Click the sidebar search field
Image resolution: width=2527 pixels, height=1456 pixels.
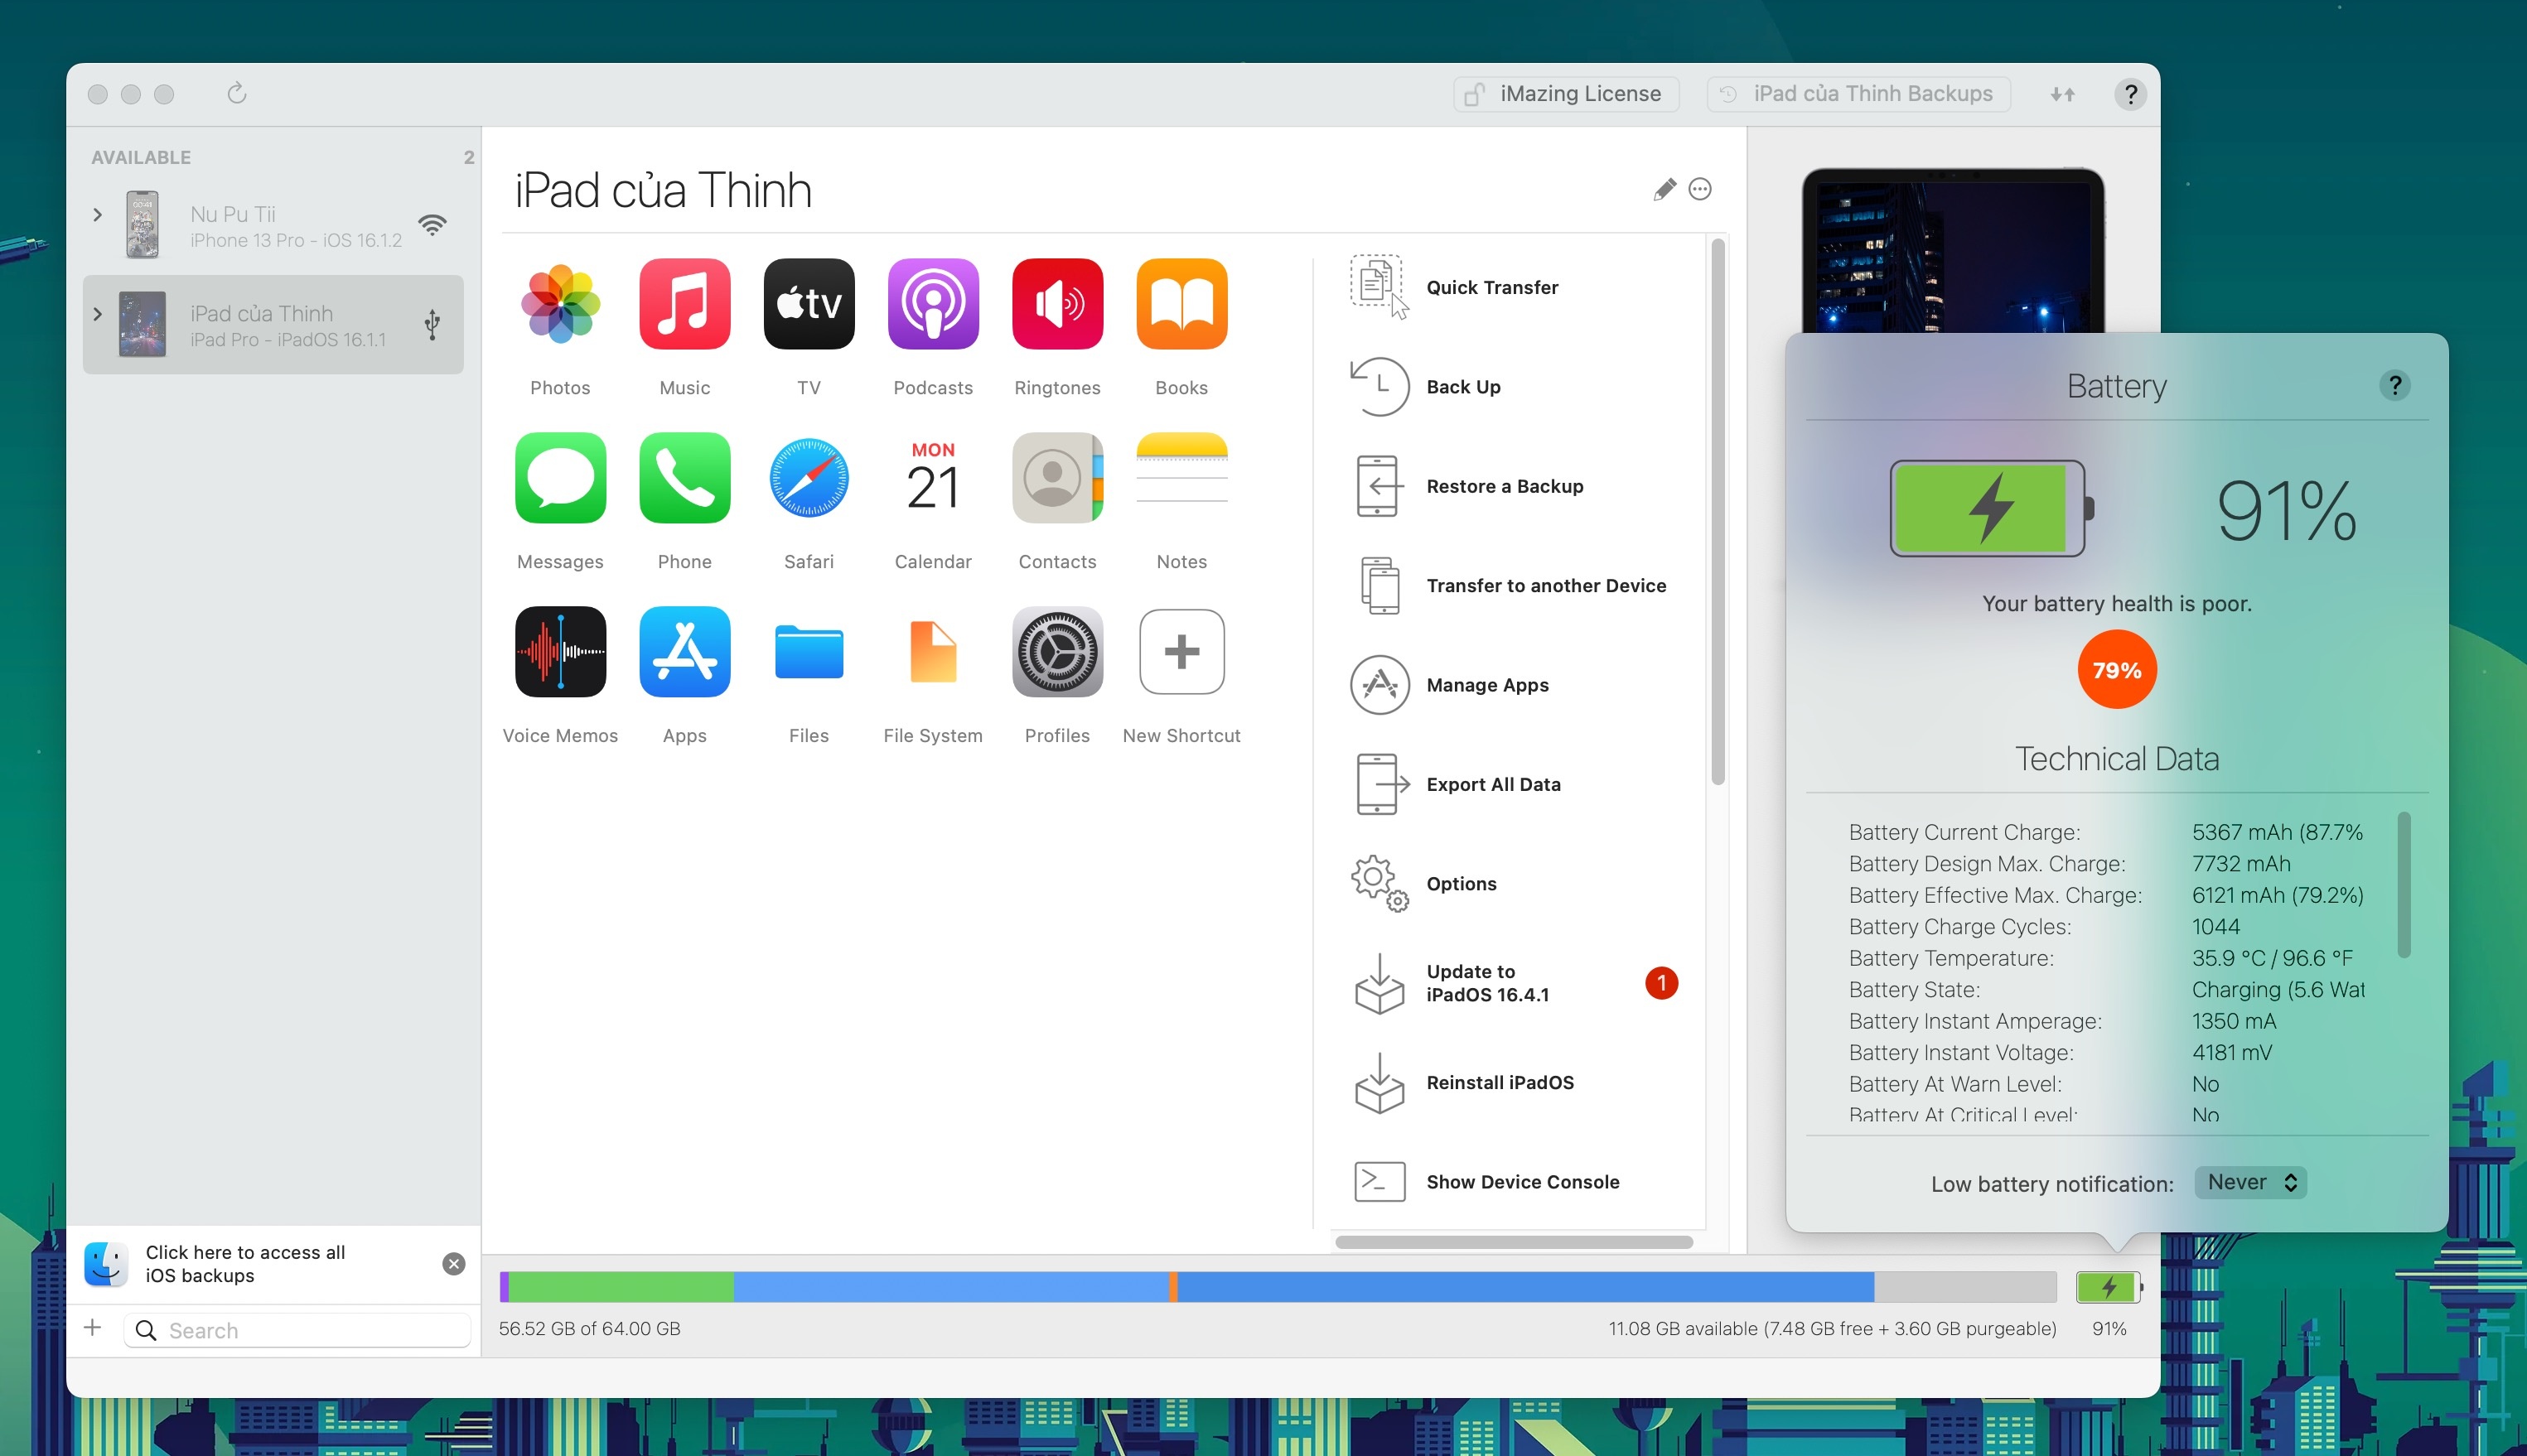pos(296,1330)
